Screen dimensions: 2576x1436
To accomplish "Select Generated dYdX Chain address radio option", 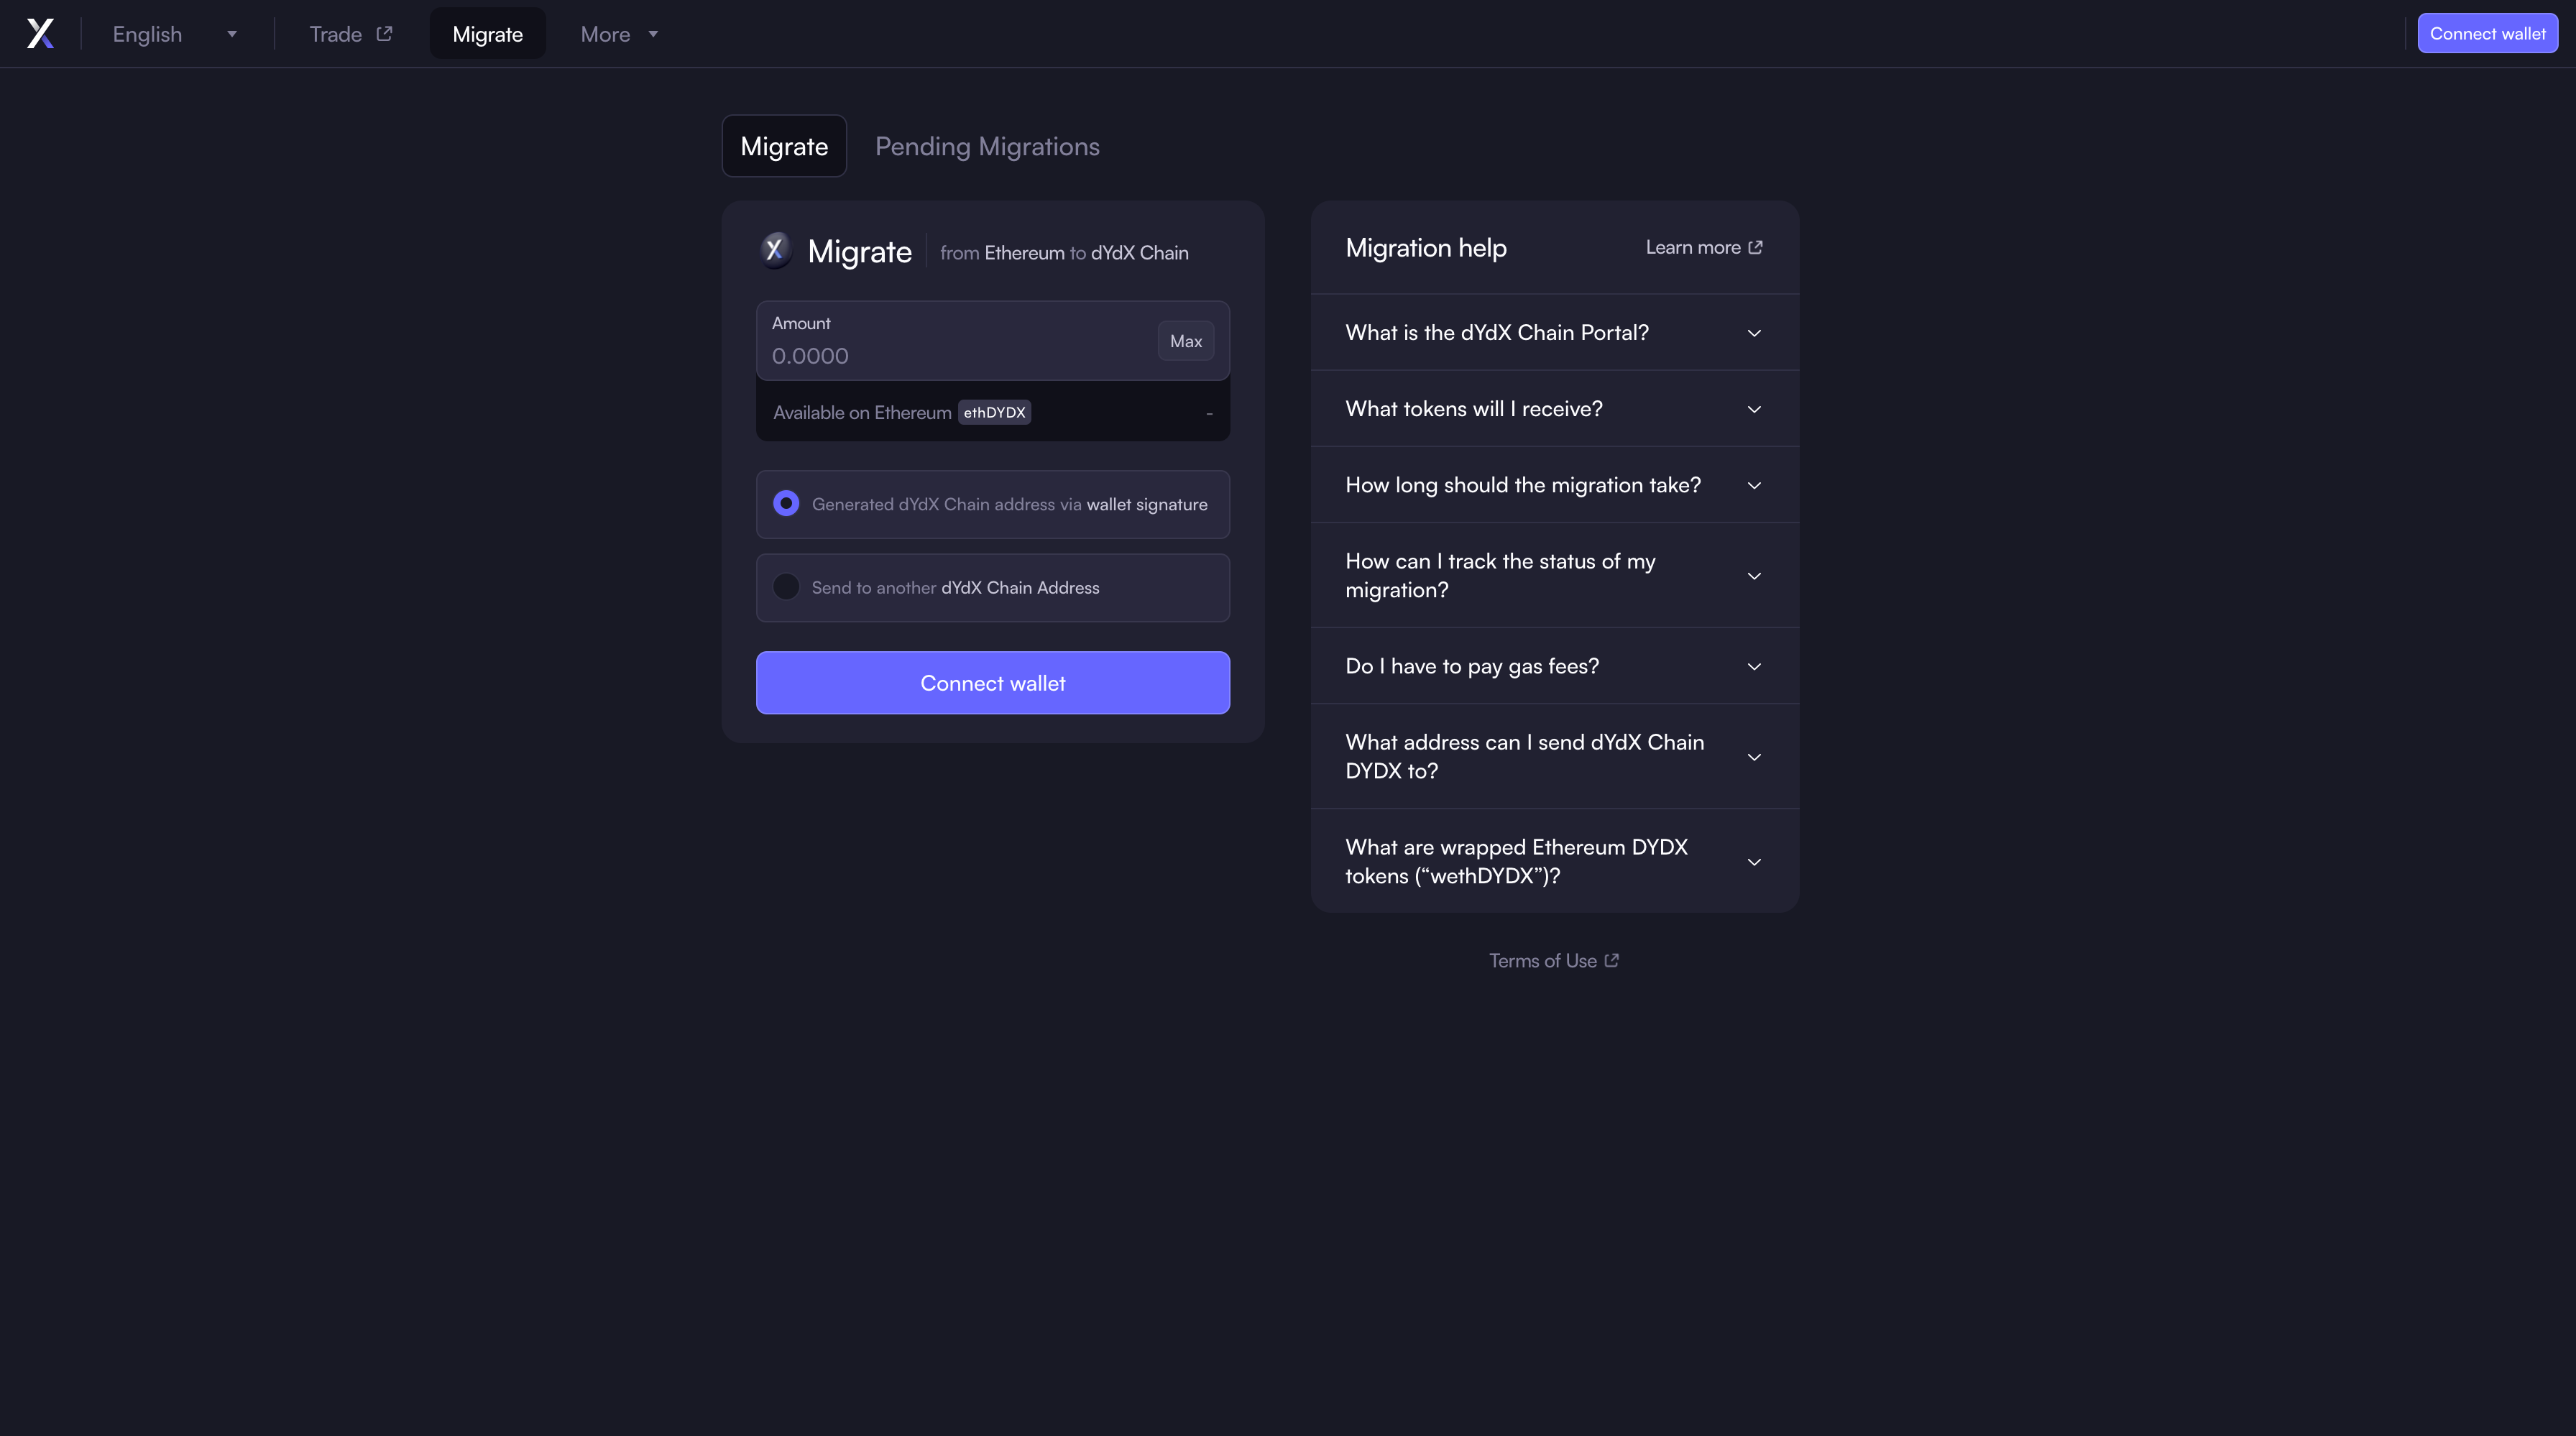I will click(x=993, y=504).
